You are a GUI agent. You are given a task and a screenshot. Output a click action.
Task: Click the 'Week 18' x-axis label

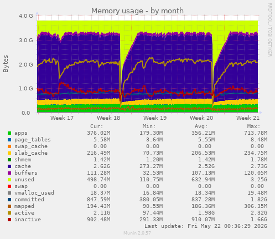coord(108,118)
